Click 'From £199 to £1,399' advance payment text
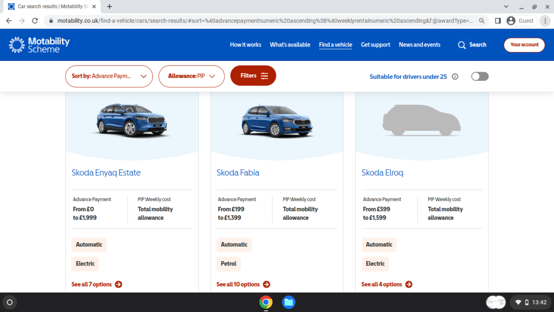 point(231,213)
